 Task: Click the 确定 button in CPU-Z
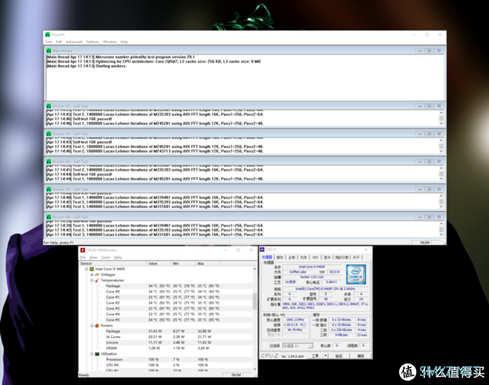[360, 356]
